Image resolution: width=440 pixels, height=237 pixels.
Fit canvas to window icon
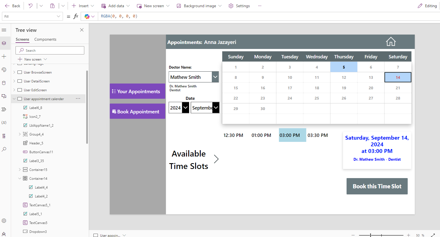[433, 235]
